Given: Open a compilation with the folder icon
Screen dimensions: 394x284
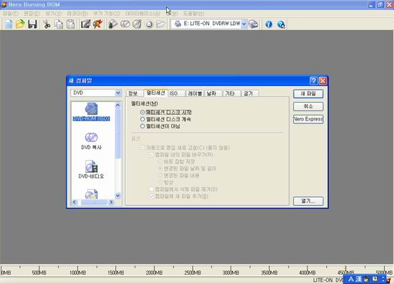Looking at the screenshot, I should [x=20, y=24].
